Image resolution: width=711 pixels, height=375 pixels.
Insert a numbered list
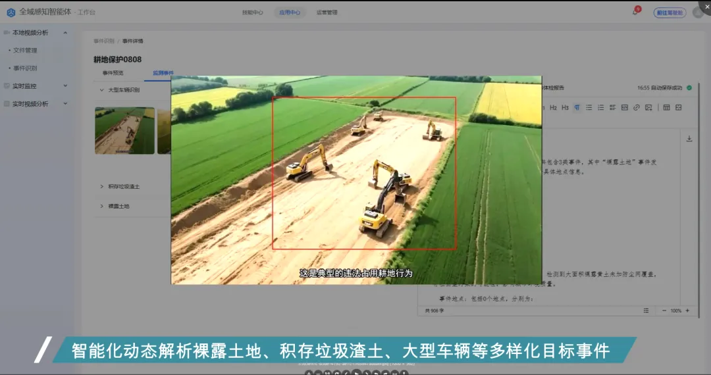[600, 107]
